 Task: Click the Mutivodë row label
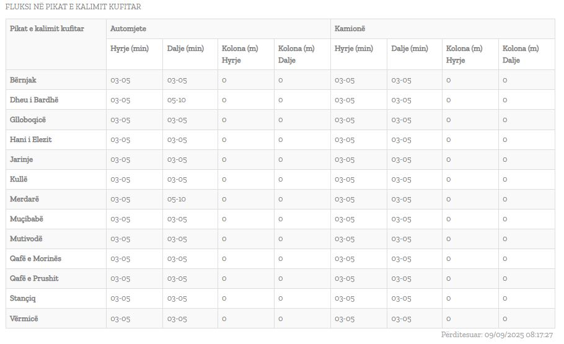27,239
